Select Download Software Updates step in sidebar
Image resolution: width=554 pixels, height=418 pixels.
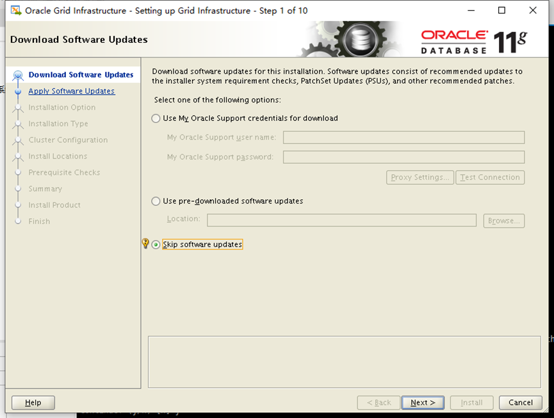point(81,75)
